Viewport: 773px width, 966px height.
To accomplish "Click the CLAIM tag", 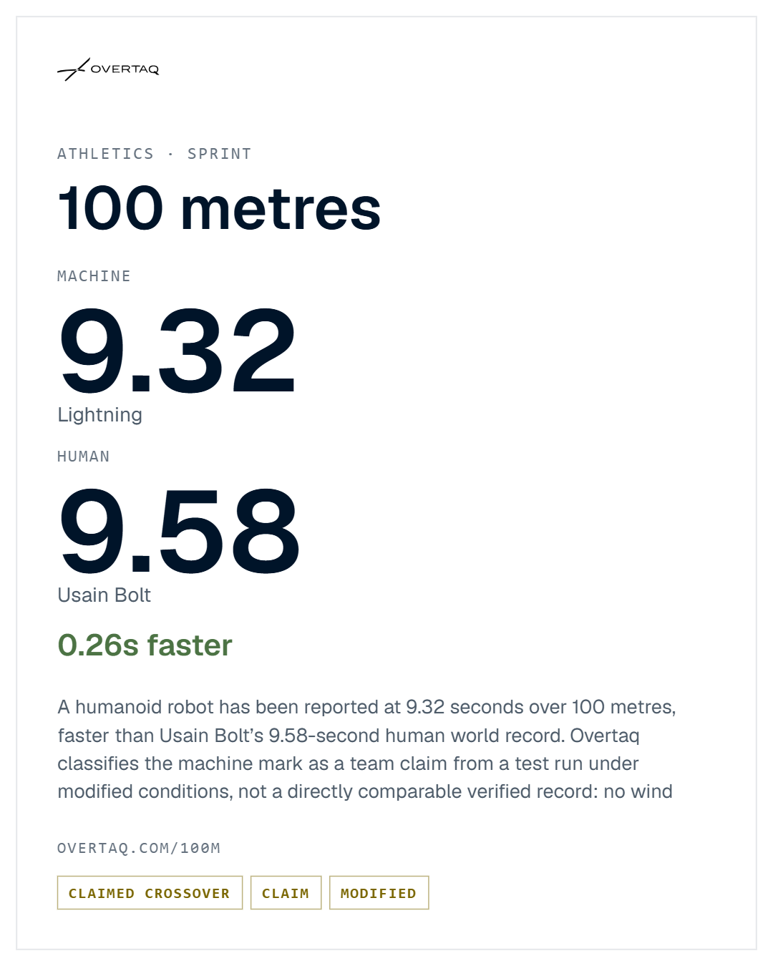I will (286, 893).
